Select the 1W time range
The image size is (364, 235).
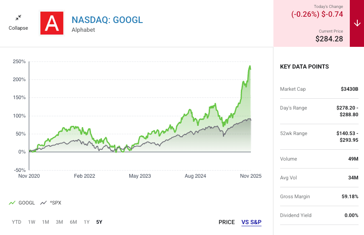32,222
